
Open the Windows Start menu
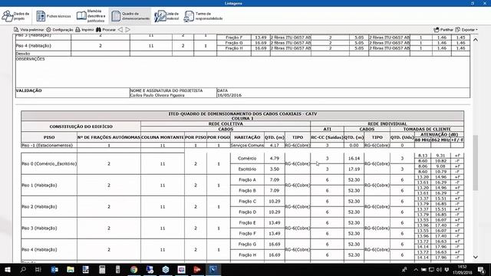[7, 269]
